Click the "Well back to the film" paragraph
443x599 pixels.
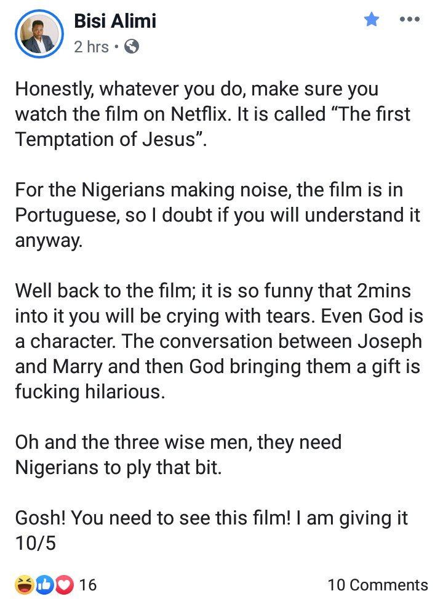219,341
